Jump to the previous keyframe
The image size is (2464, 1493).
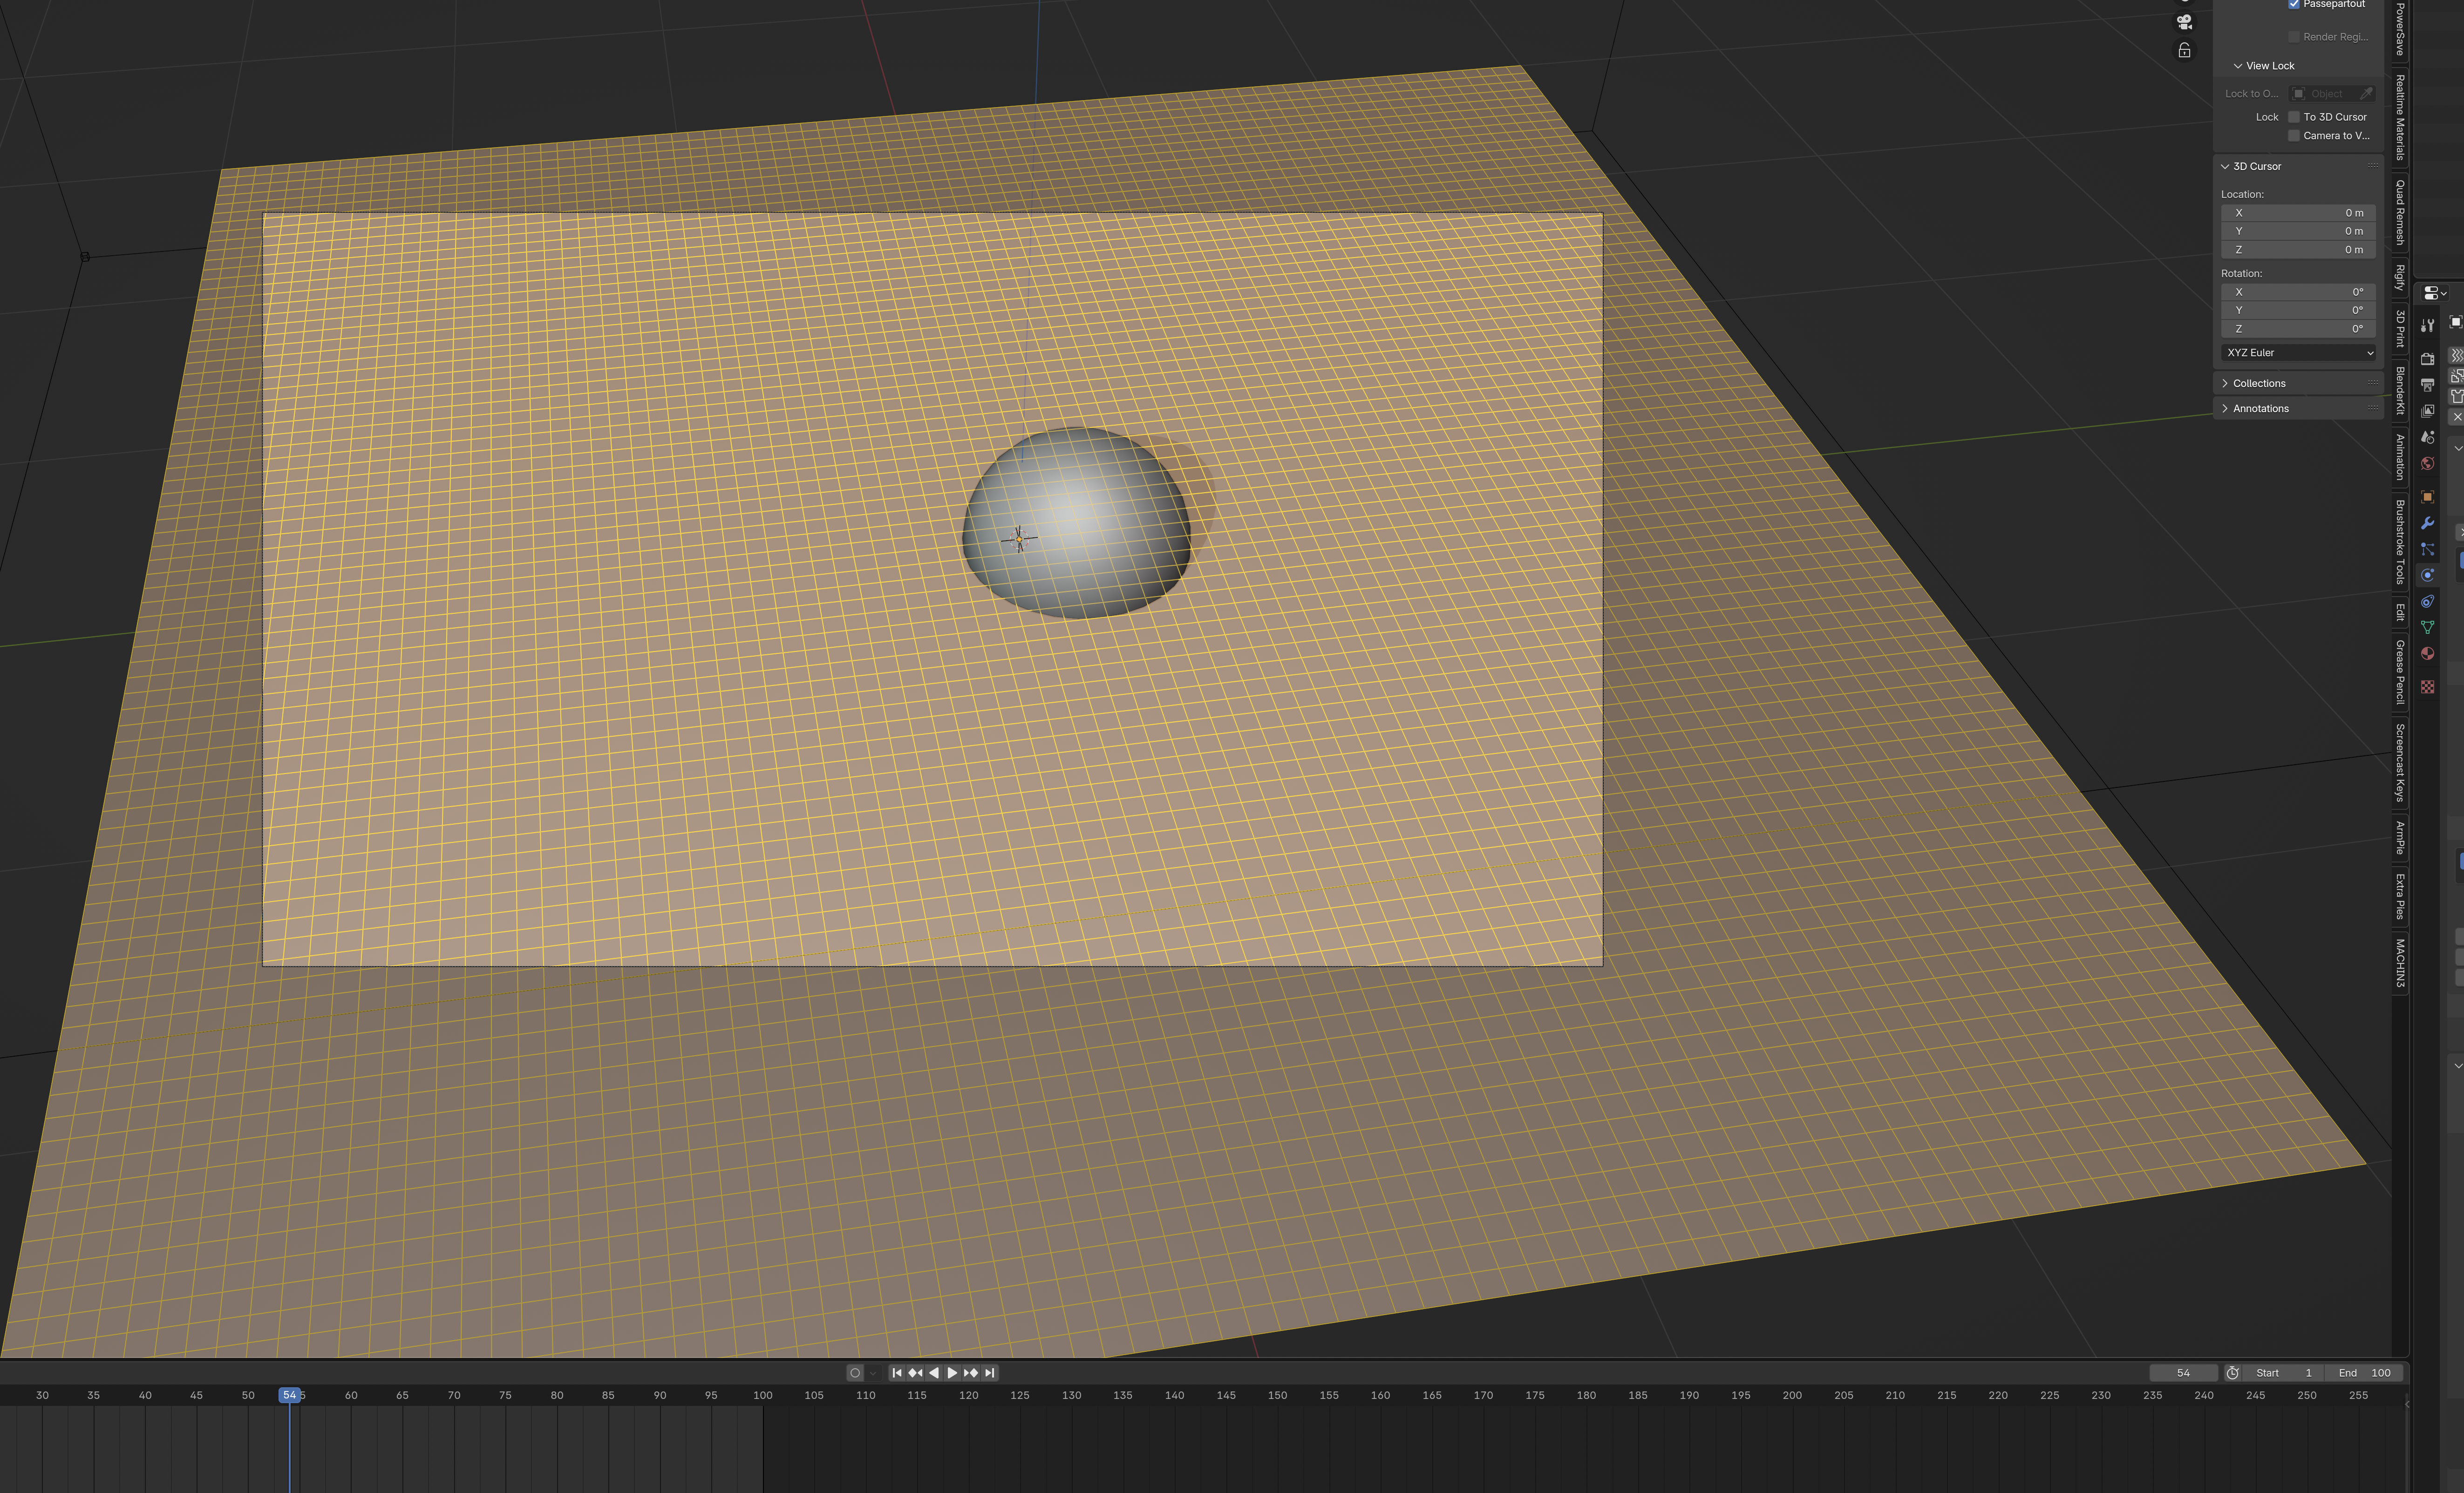tap(915, 1373)
